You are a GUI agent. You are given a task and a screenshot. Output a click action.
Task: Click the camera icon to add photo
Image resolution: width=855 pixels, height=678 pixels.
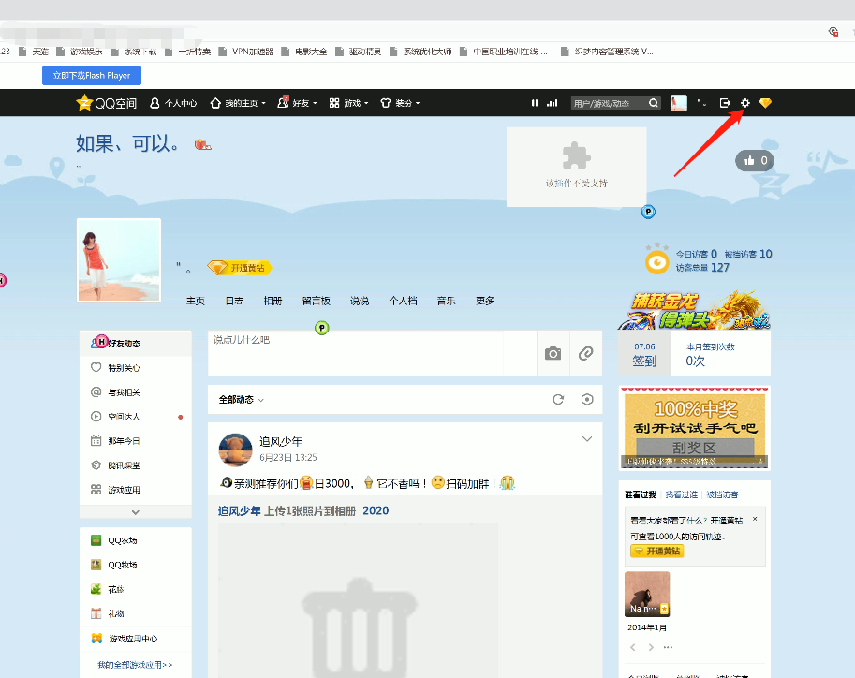(553, 353)
